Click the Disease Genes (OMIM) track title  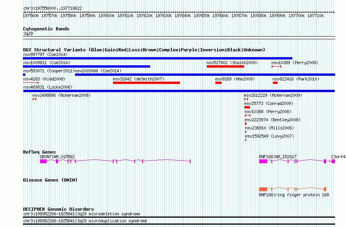50,180
